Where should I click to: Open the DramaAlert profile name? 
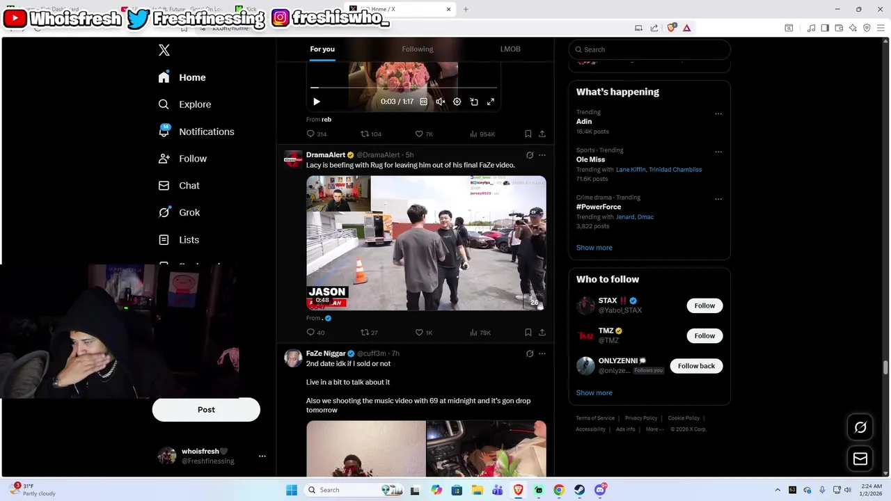326,154
